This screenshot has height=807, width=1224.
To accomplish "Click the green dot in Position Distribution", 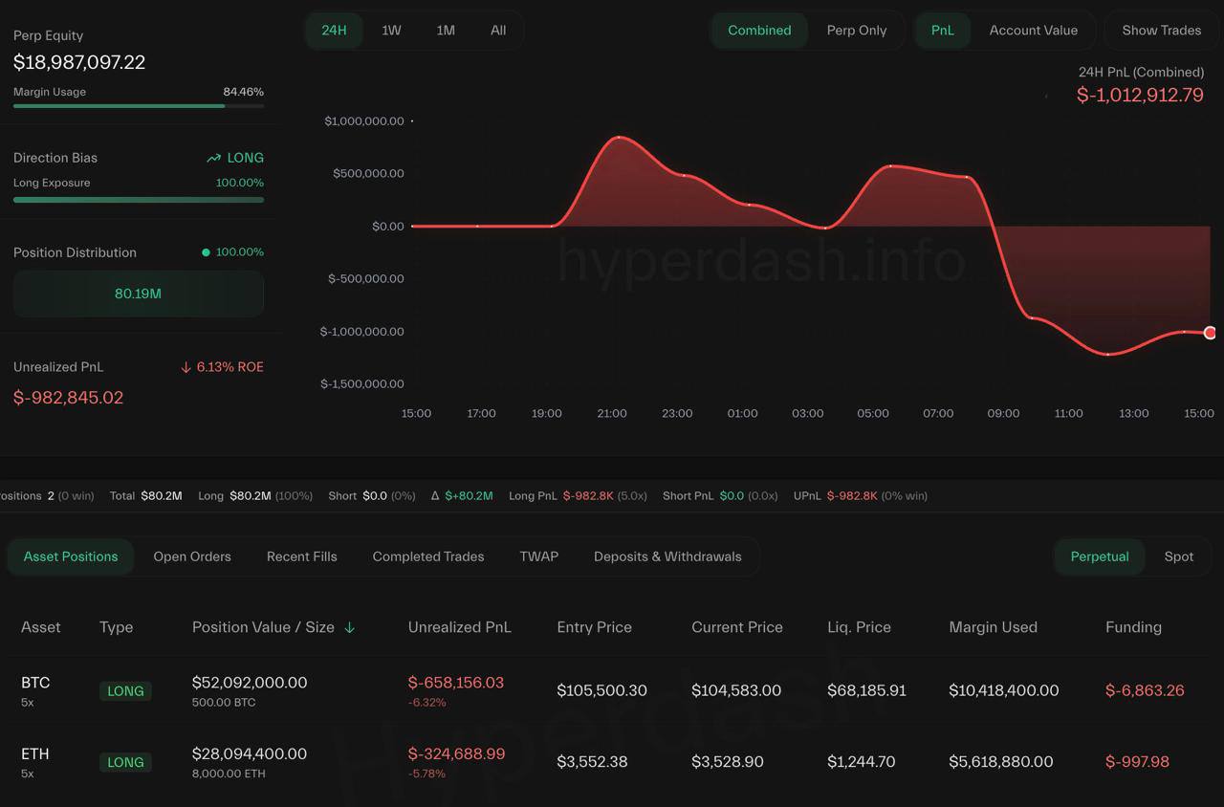I will (x=206, y=252).
